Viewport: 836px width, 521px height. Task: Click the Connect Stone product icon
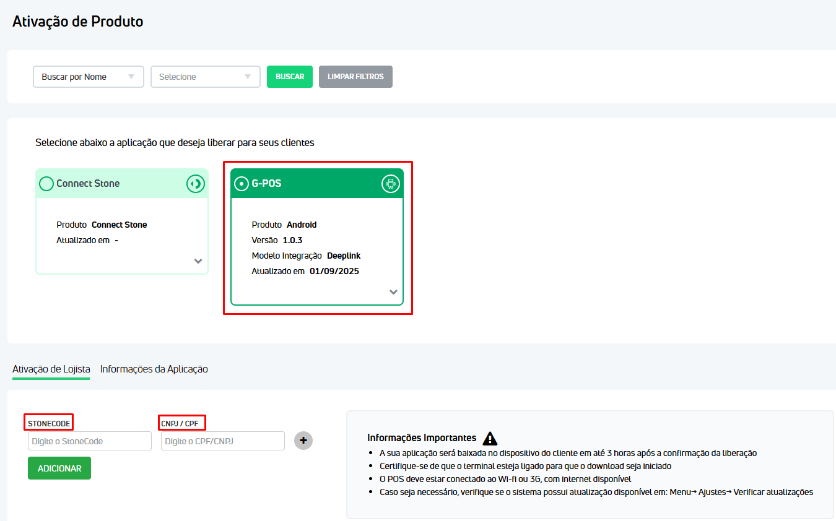[196, 184]
